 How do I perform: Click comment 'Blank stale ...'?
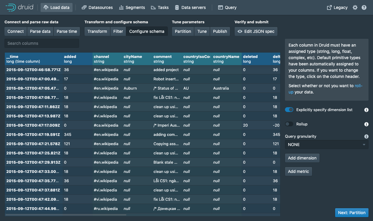coord(167,162)
